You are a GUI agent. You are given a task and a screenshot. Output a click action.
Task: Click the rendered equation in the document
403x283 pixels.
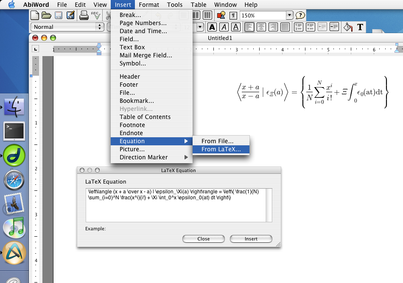point(312,92)
